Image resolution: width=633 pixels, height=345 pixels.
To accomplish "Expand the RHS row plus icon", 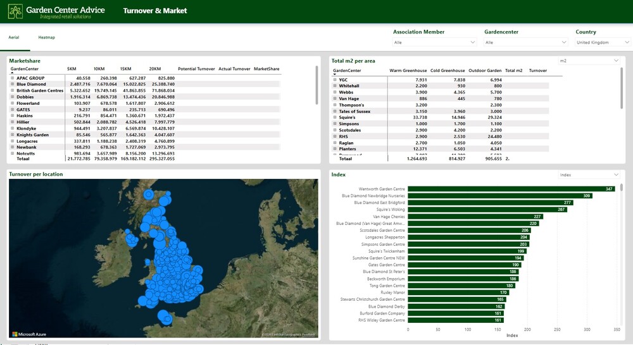I will pyautogui.click(x=335, y=136).
